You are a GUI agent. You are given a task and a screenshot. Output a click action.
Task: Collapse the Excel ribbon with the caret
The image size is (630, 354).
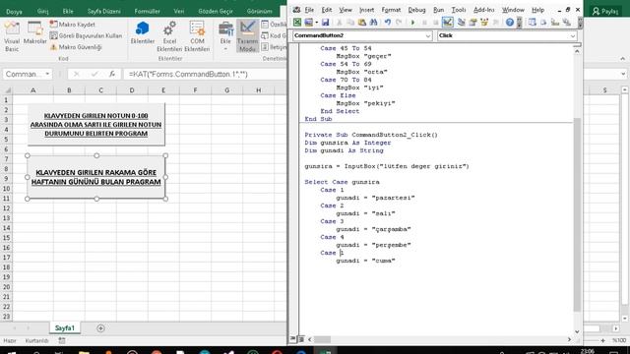pyautogui.click(x=622, y=59)
